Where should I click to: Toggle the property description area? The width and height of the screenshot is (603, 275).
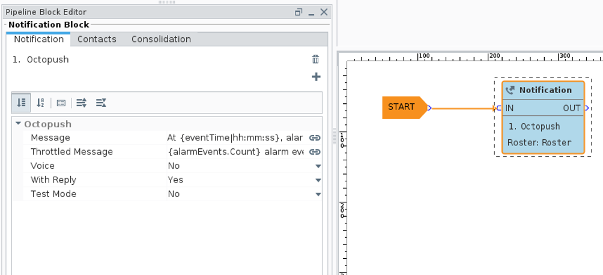tap(61, 103)
